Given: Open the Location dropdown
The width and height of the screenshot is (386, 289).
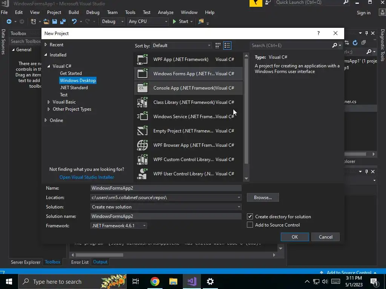Looking at the screenshot, I should 239,198.
